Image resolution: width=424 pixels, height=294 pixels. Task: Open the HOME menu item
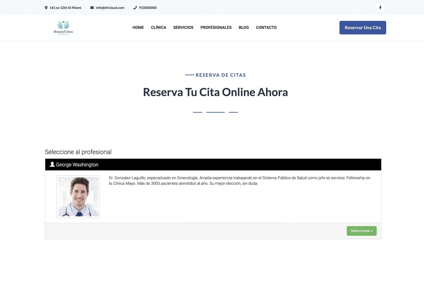coord(138,28)
